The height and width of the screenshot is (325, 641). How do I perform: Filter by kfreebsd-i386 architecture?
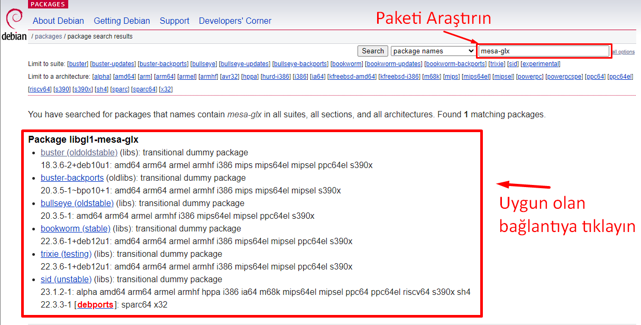coord(400,77)
